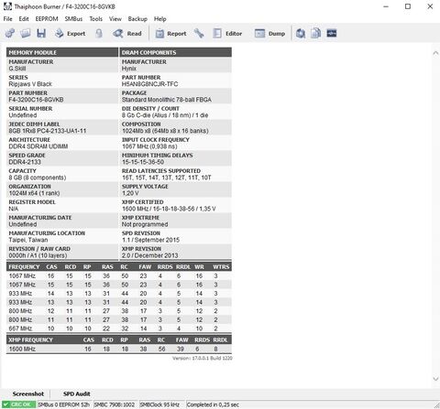440x409 pixels.
Task: Click the gears icon in the toolbar
Action: click(10, 33)
